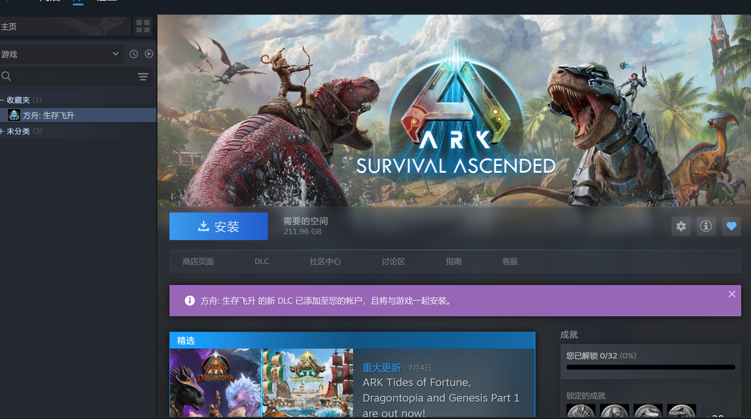Open the 商店页面 tab
The height and width of the screenshot is (419, 751).
pos(197,261)
